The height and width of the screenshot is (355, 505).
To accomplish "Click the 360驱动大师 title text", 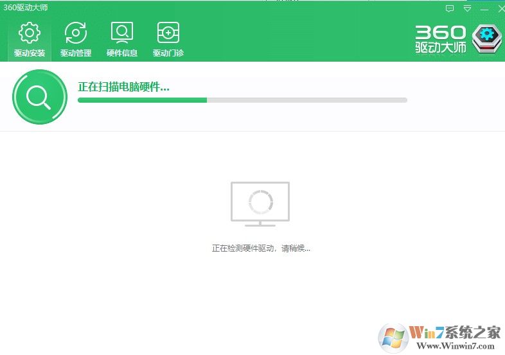I will (x=26, y=8).
